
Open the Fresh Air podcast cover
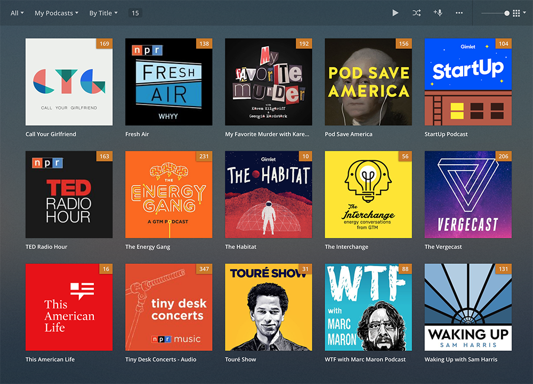tap(168, 82)
